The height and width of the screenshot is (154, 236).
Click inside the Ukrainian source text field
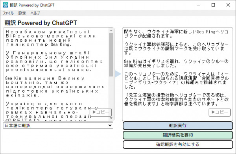56,74
